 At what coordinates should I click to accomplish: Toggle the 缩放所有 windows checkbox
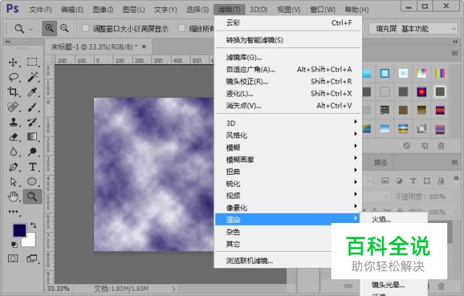(x=182, y=28)
